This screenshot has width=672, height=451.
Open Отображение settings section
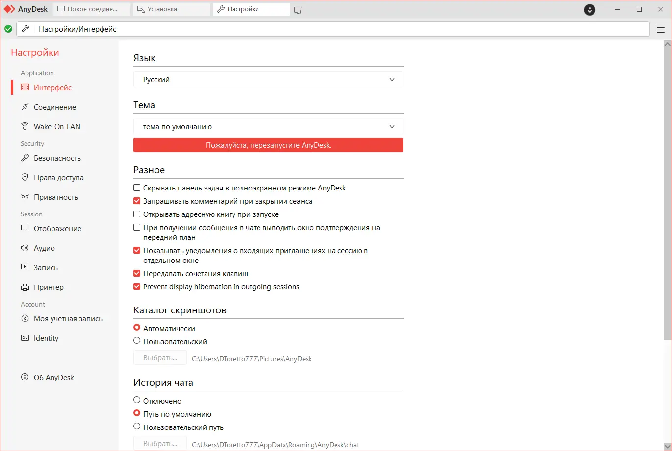57,229
